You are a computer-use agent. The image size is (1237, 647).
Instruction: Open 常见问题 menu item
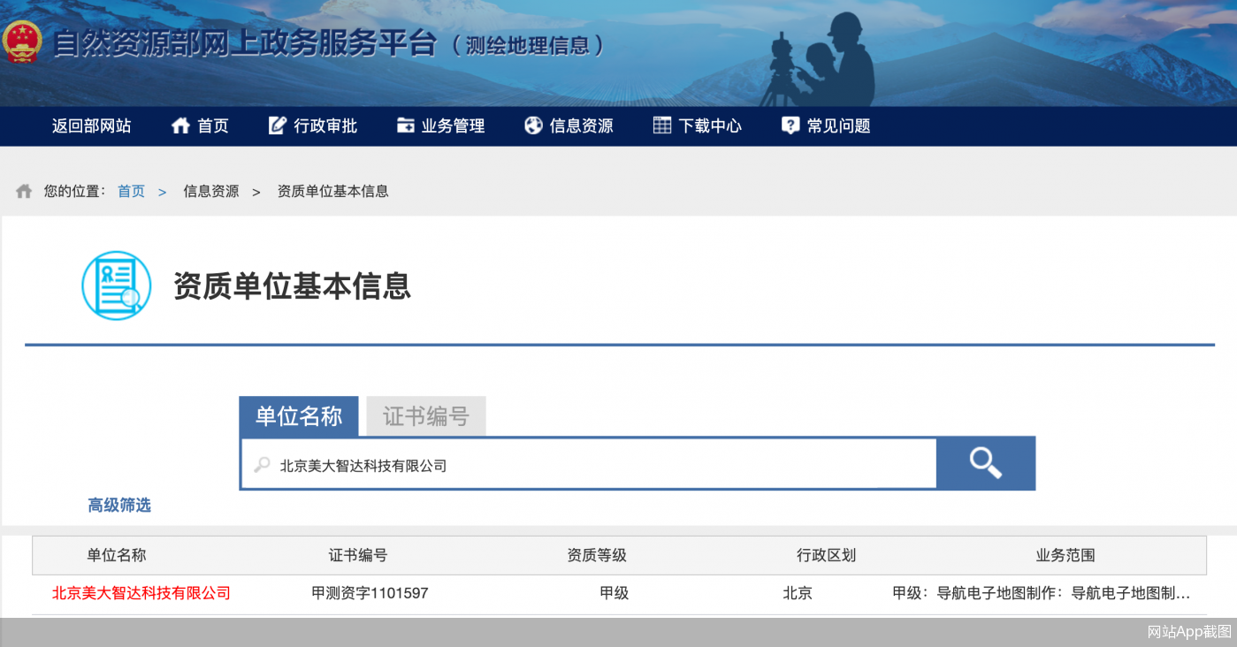tap(839, 126)
